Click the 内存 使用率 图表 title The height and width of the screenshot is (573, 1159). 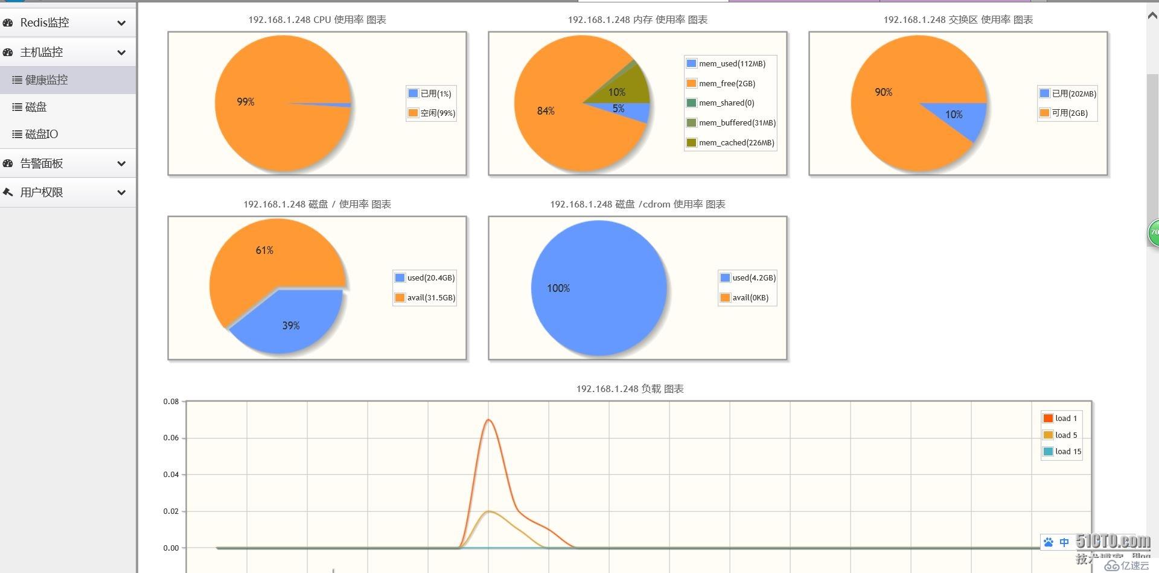[637, 20]
